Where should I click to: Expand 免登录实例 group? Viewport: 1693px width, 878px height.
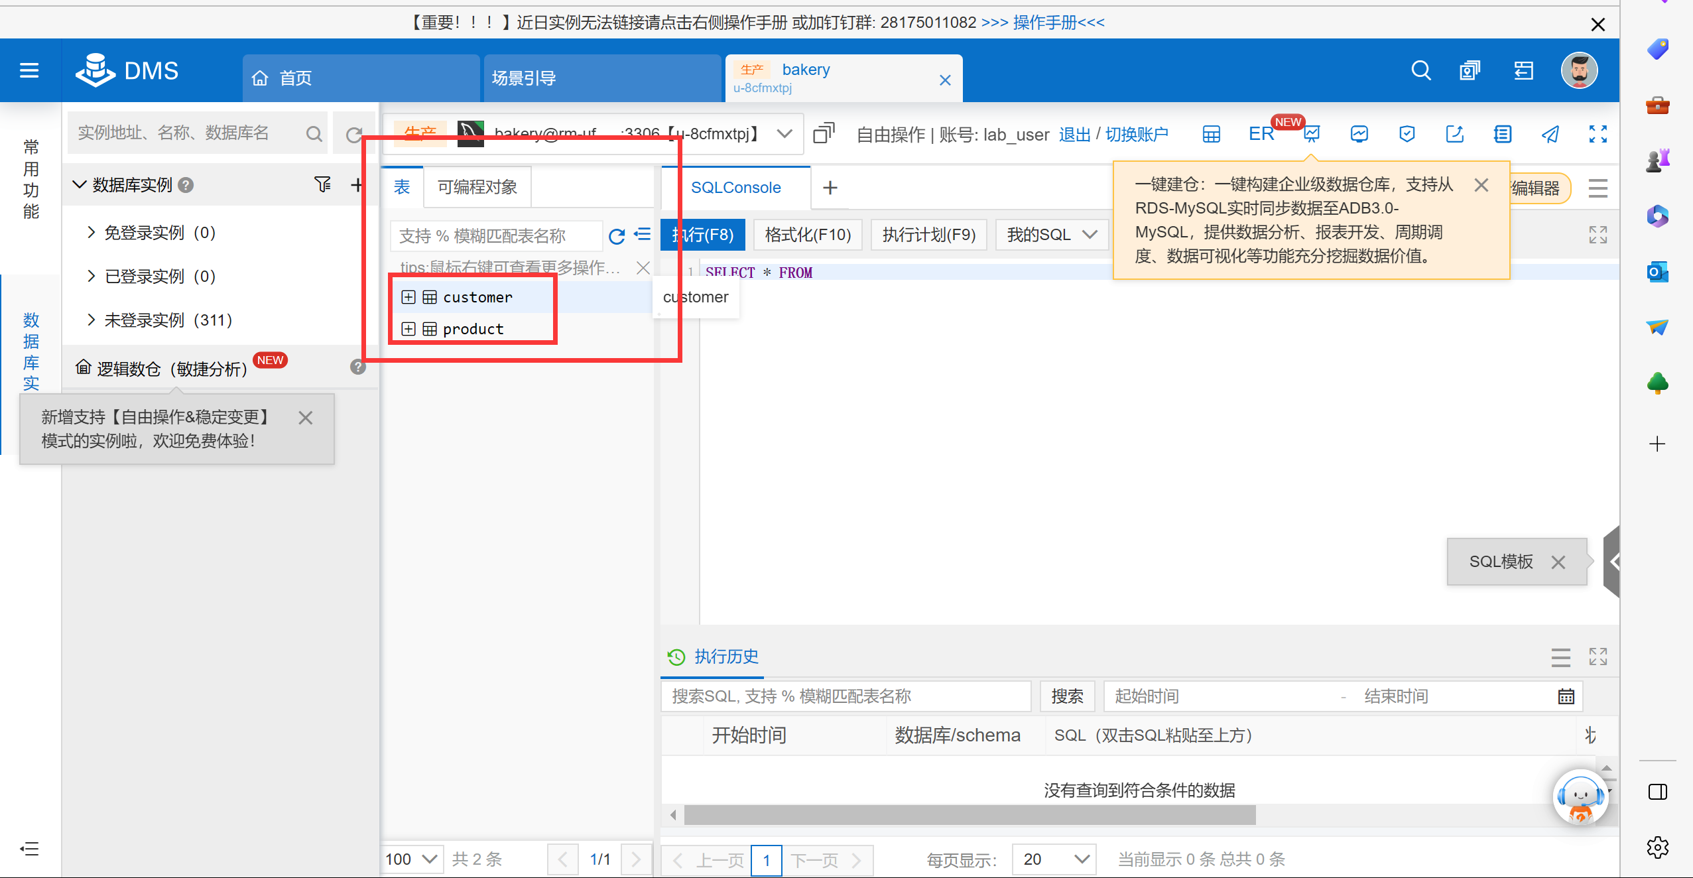91,232
